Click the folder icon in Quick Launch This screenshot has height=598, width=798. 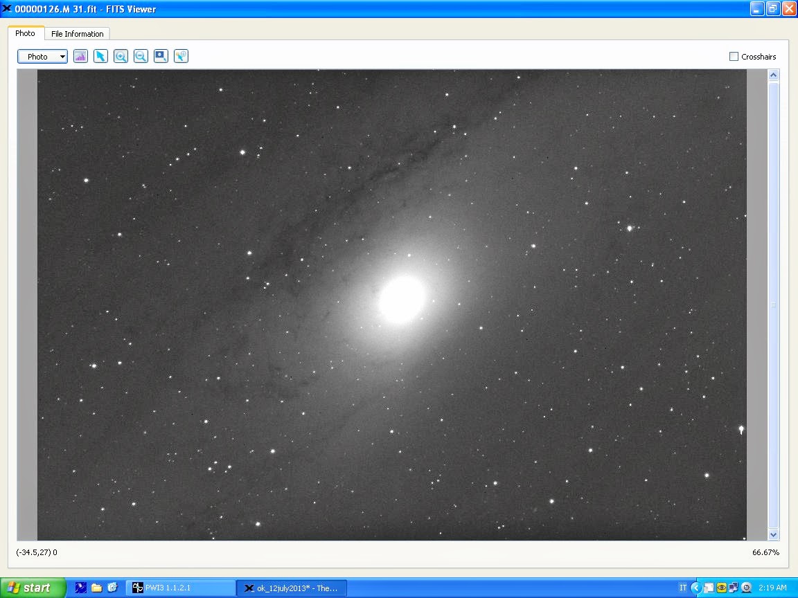[x=96, y=588]
